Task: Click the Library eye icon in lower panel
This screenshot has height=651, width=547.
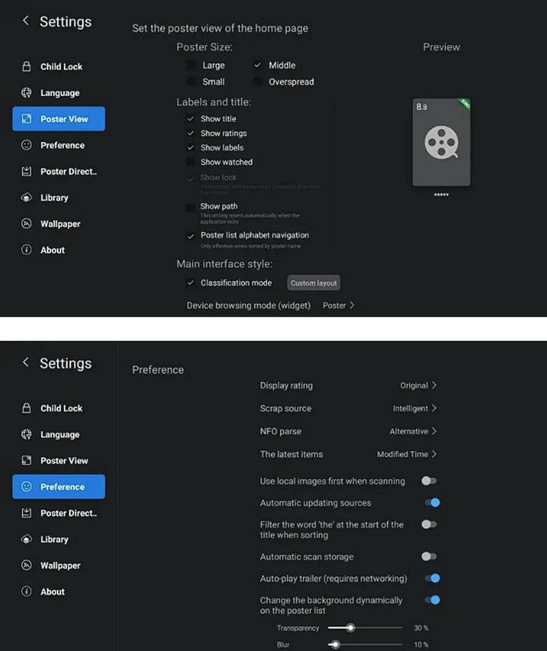Action: coord(27,540)
